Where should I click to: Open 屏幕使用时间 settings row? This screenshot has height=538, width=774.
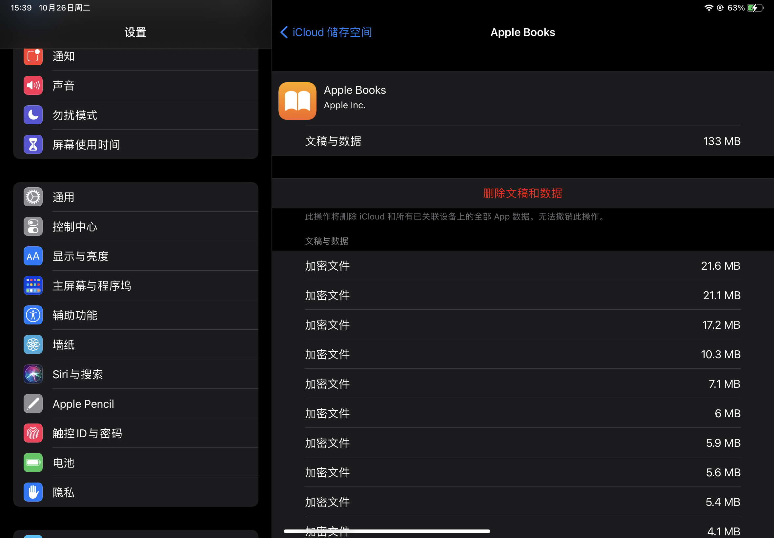tap(136, 145)
